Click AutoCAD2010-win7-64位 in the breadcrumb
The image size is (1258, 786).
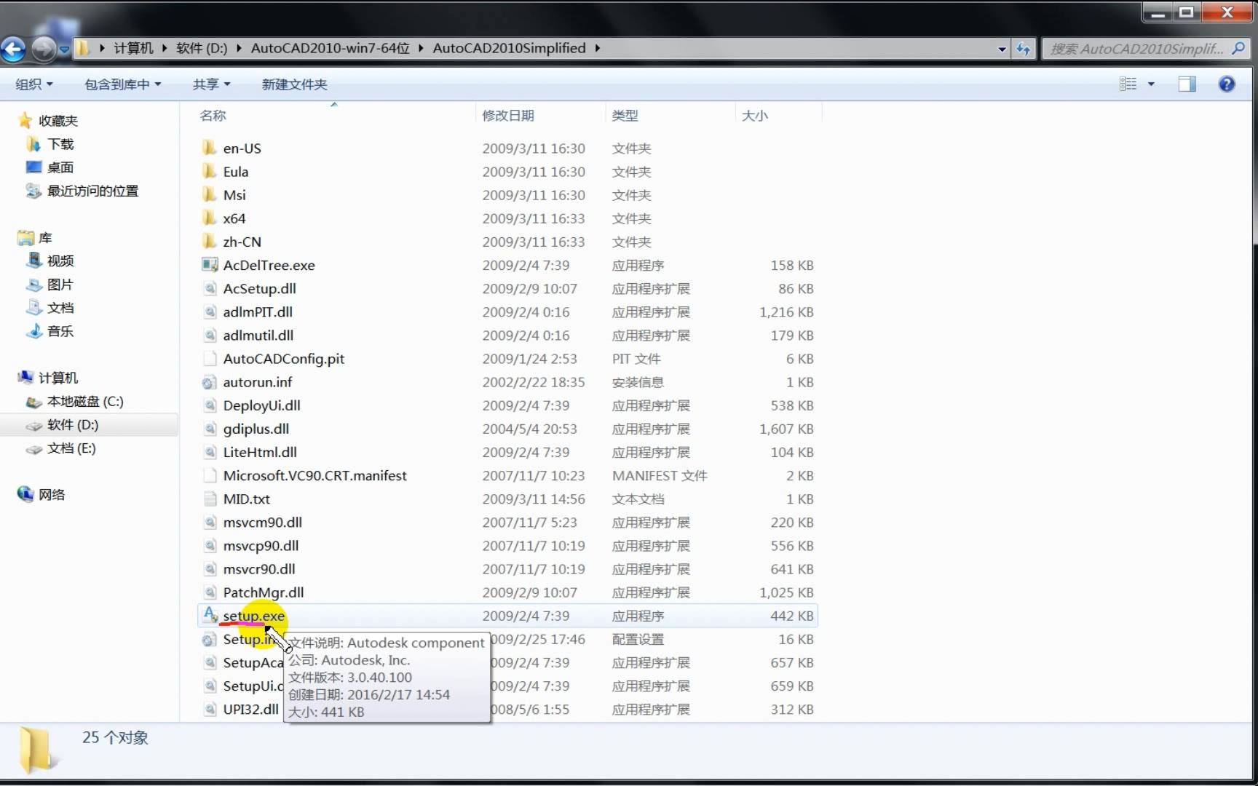(x=331, y=48)
